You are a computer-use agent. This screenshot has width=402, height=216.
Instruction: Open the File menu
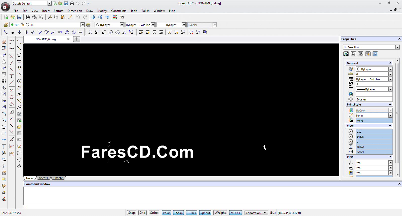pyautogui.click(x=16, y=11)
